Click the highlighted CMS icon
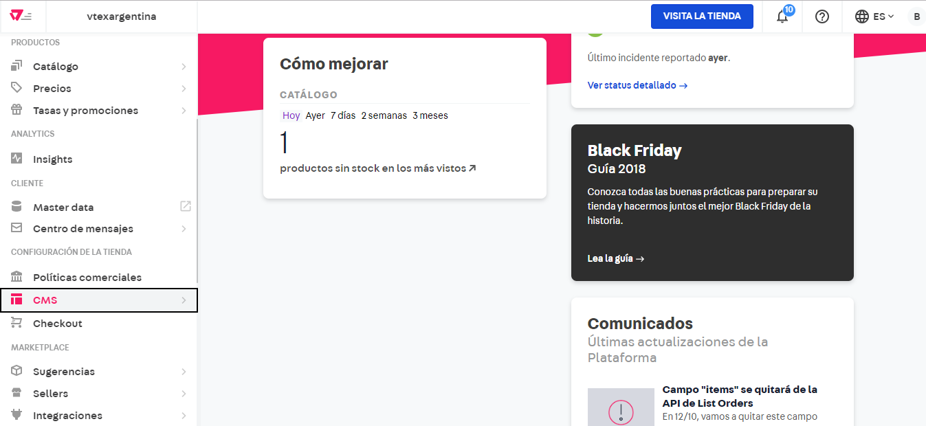The image size is (926, 426). pyautogui.click(x=15, y=300)
